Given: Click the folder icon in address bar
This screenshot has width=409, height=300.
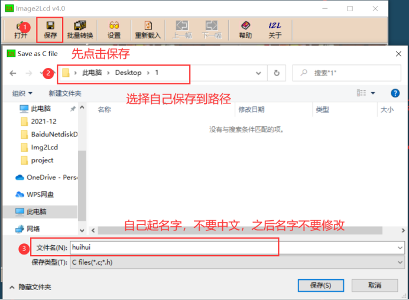Looking at the screenshot, I should coord(66,73).
